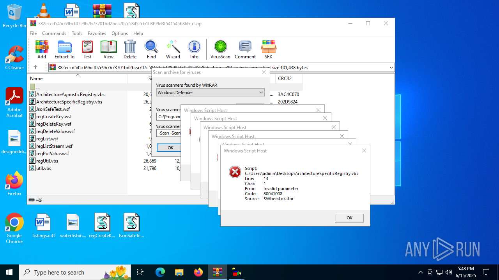Open the Commands menu
Screen dimensions: 499x280
pos(54,33)
